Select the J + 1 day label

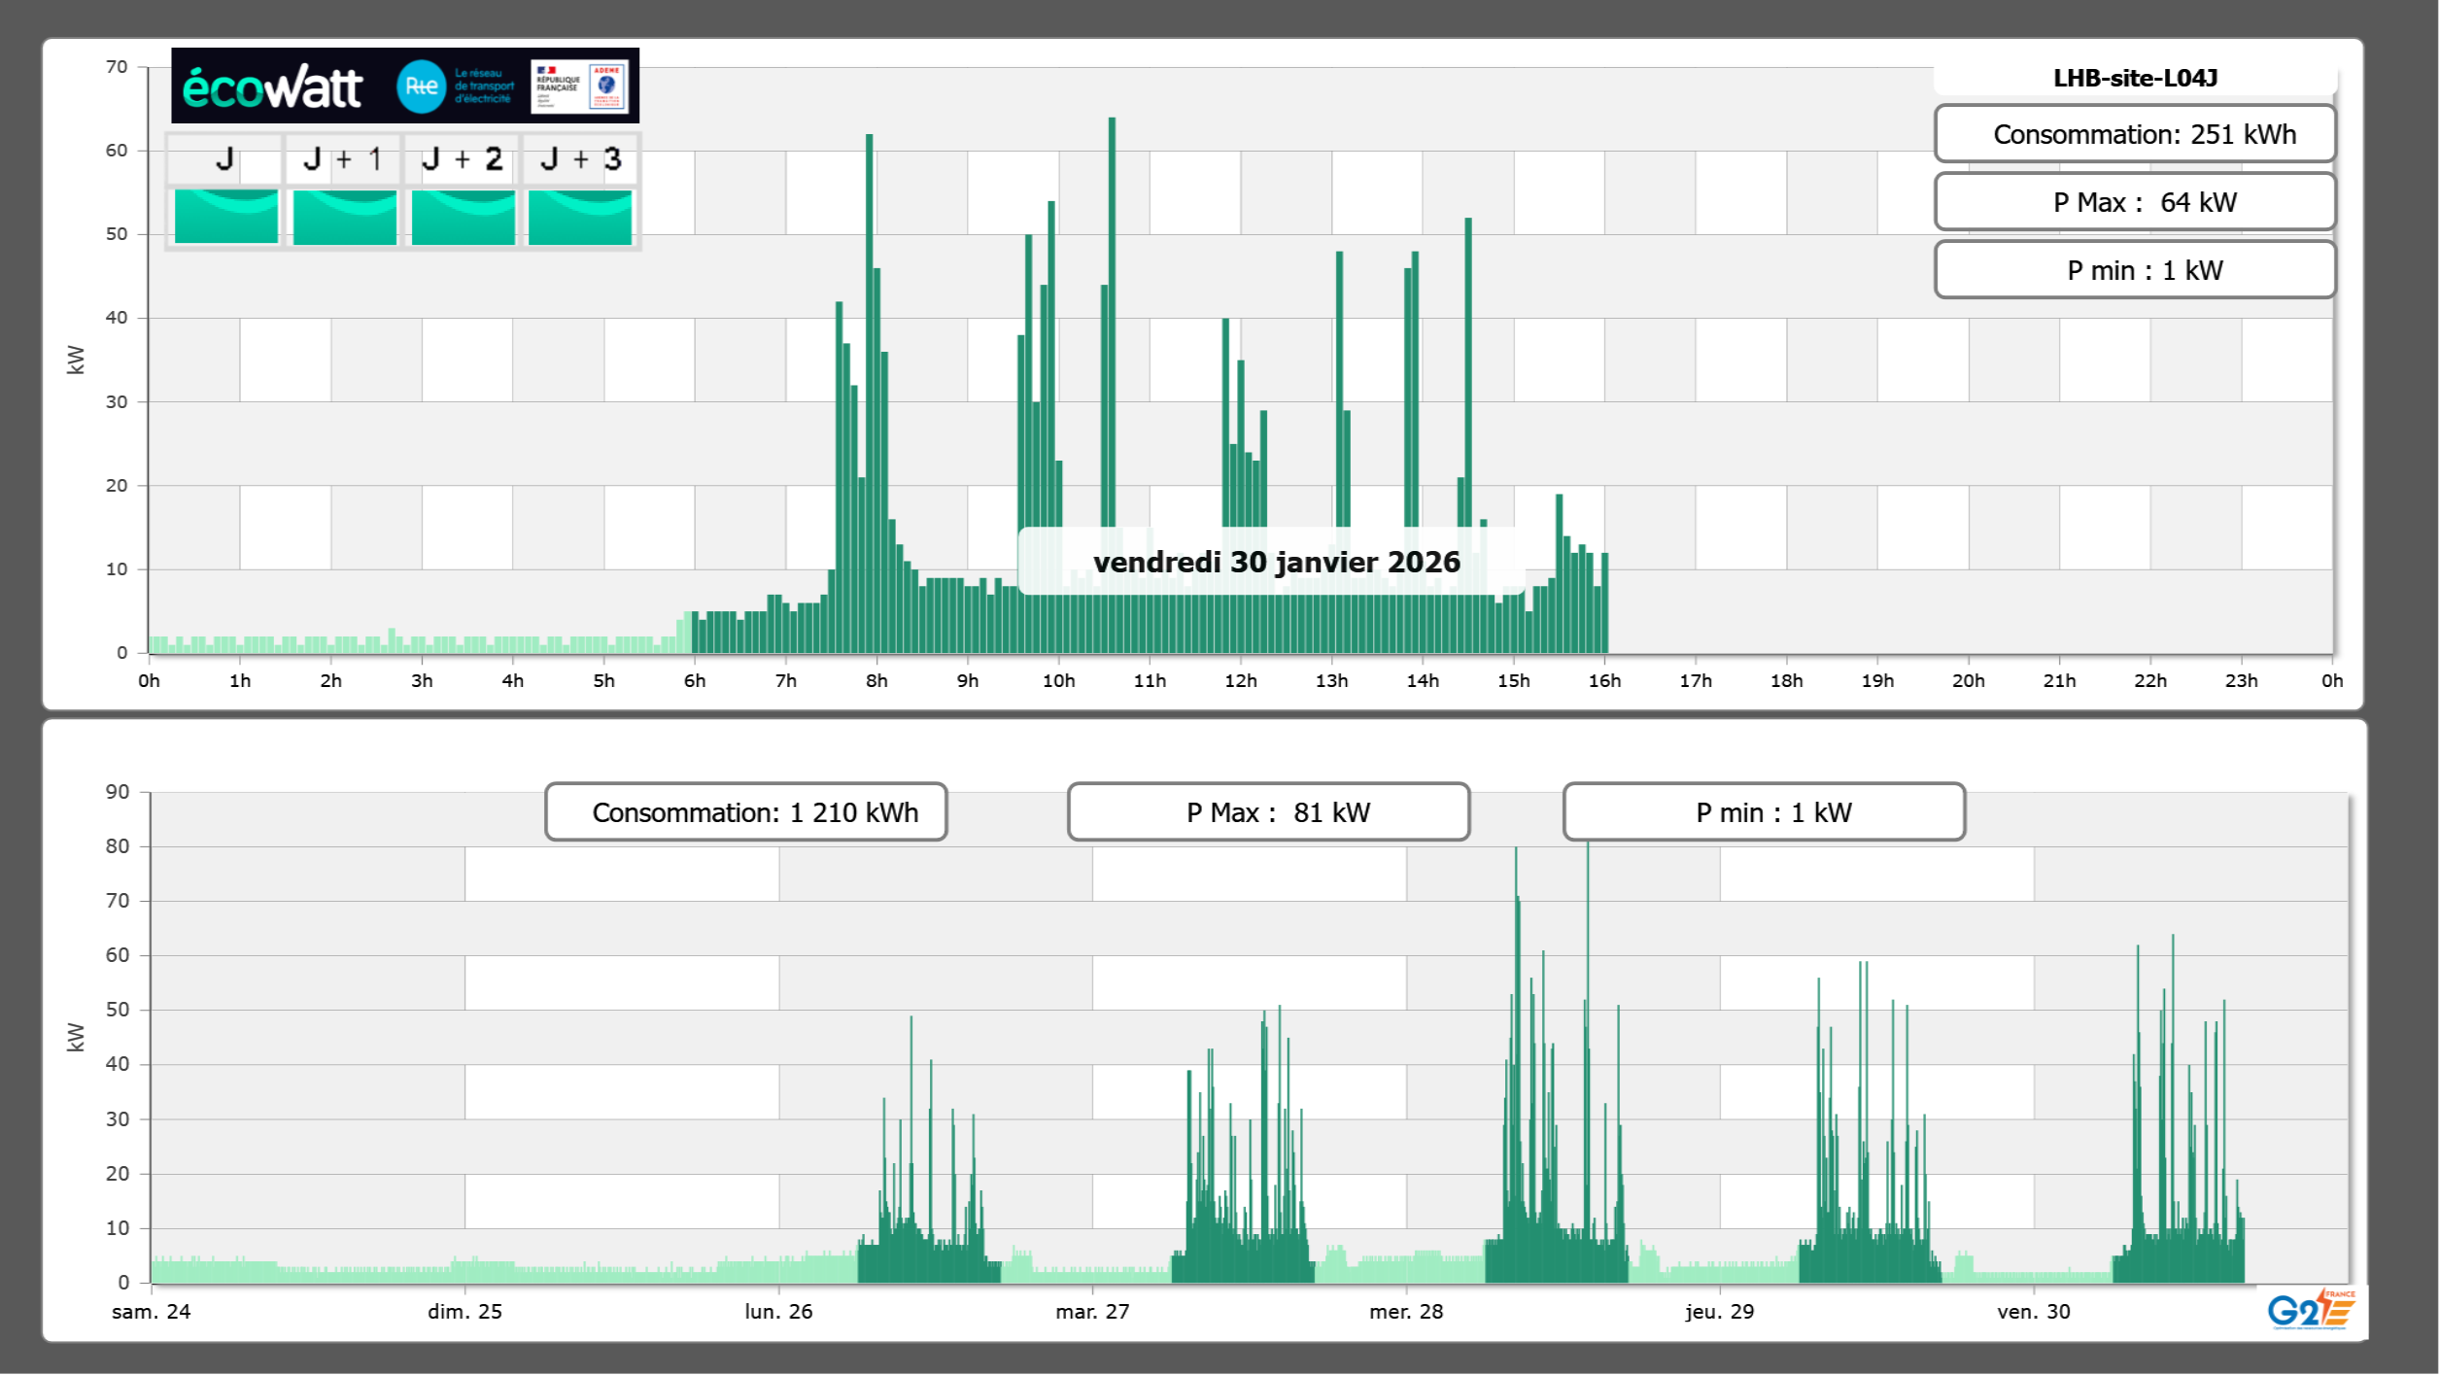[343, 159]
